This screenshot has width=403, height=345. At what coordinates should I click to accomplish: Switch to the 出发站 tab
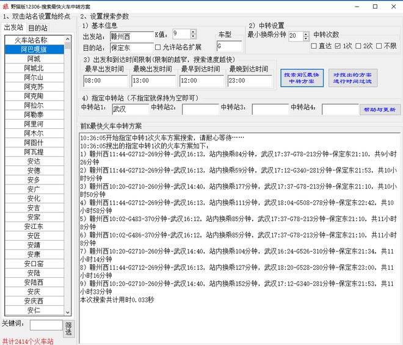click(13, 27)
